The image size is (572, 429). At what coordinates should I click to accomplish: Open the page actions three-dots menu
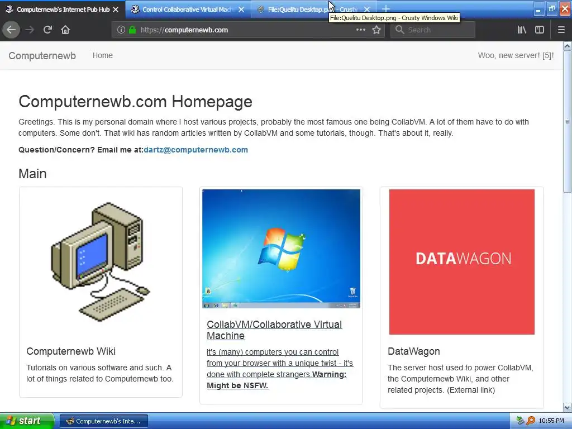tap(361, 30)
